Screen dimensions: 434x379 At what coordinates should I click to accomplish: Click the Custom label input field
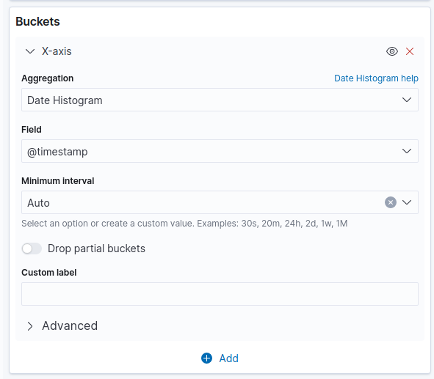pos(220,294)
